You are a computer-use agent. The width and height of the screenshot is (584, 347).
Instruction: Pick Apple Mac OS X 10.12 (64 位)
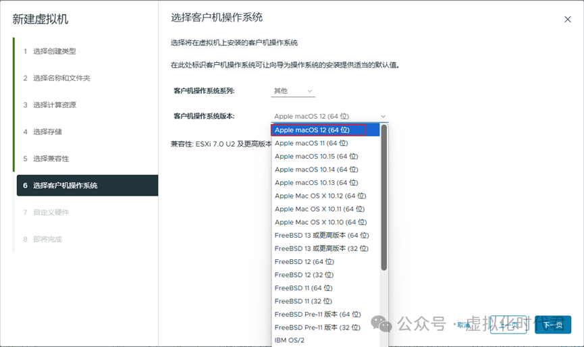[325, 196]
